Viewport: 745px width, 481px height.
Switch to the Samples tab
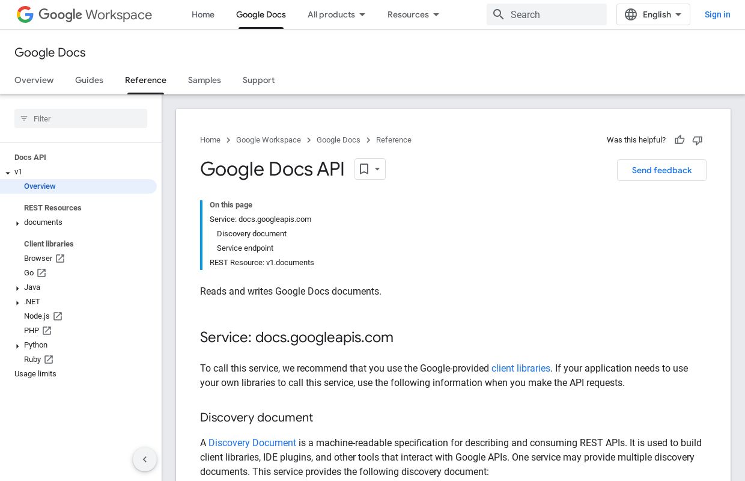(204, 80)
